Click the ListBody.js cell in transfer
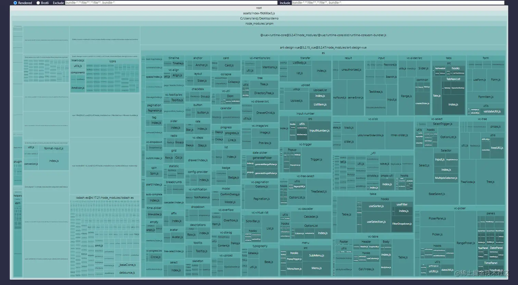518x285 pixels. [299, 63]
